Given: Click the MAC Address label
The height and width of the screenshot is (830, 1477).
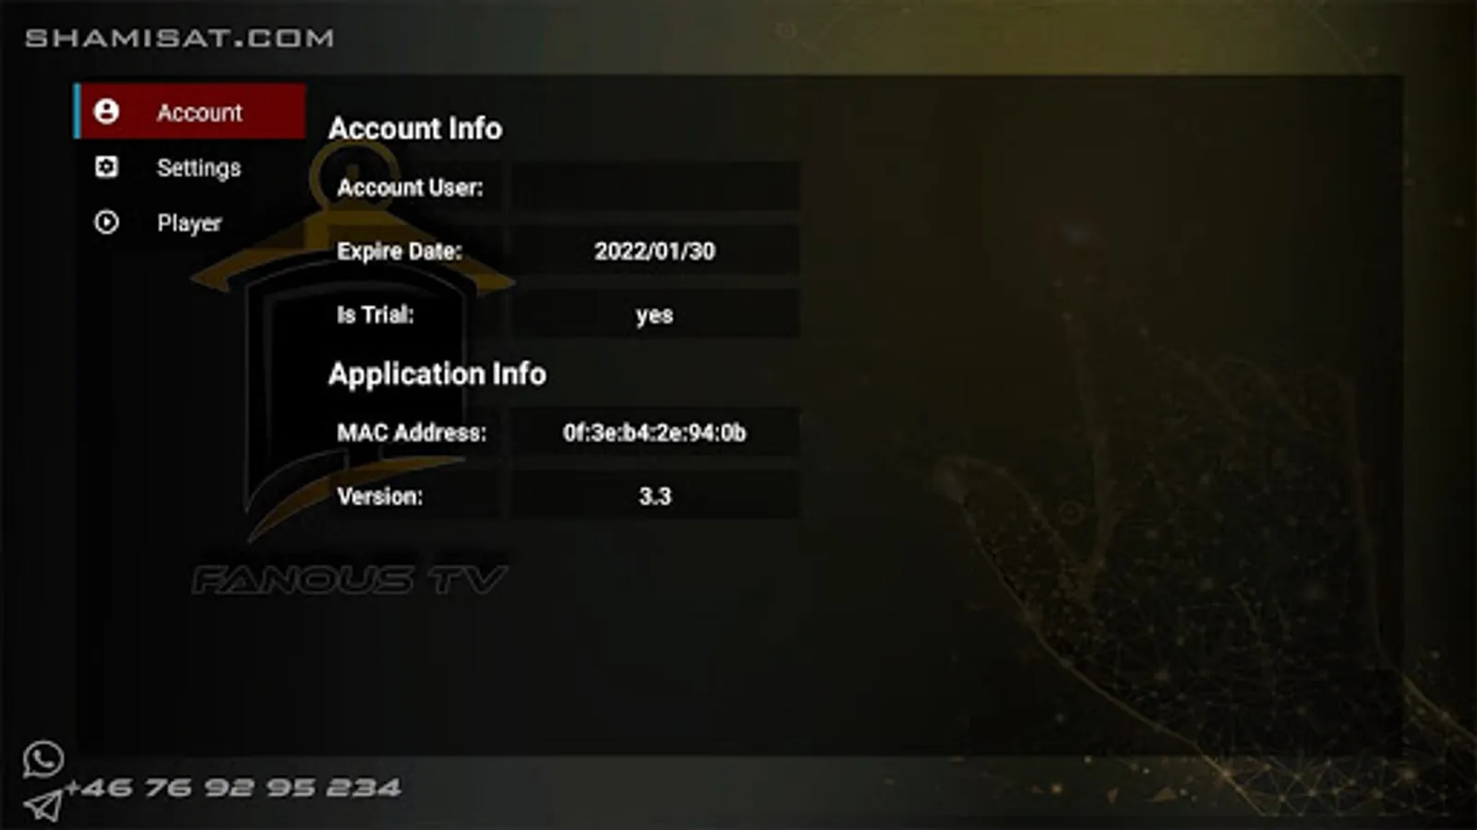Looking at the screenshot, I should [x=412, y=433].
